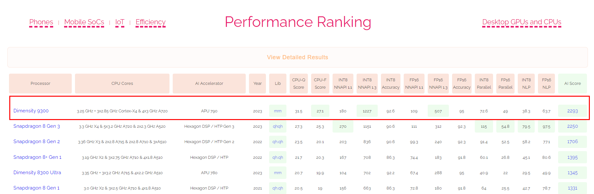Click the INT8 Parallel column header
Image resolution: width=594 pixels, height=194 pixels.
coord(484,84)
